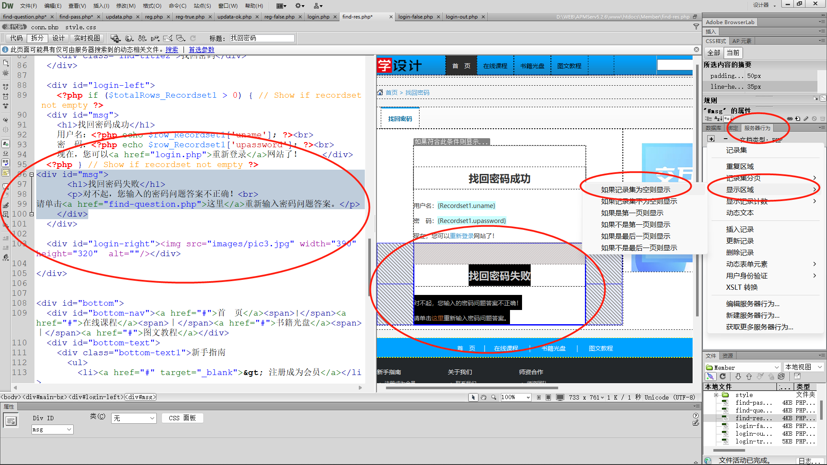The image size is (827, 465).
Task: Click the Live View preview eye icon
Action: pos(180,38)
